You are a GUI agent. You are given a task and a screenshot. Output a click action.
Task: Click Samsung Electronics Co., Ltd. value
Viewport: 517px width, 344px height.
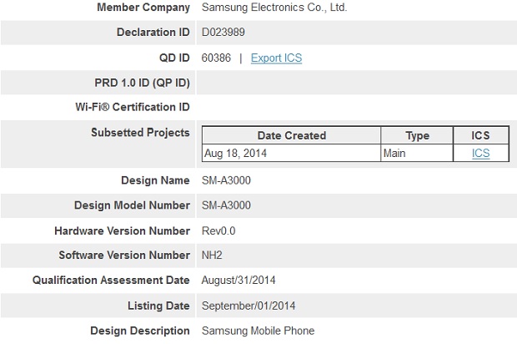coord(274,8)
